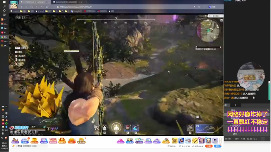271x152 pixels.
Task: Click chat line 梅川伊芙2015 进入直播间
Action: pyautogui.click(x=240, y=94)
